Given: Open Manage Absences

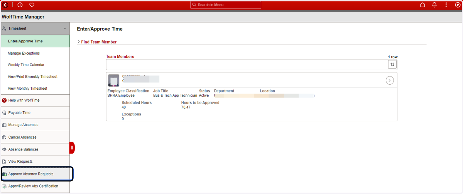Looking at the screenshot, I should pyautogui.click(x=35, y=125).
